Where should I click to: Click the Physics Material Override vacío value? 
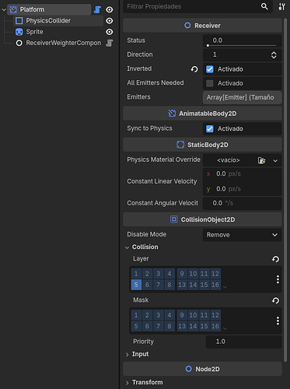229,160
